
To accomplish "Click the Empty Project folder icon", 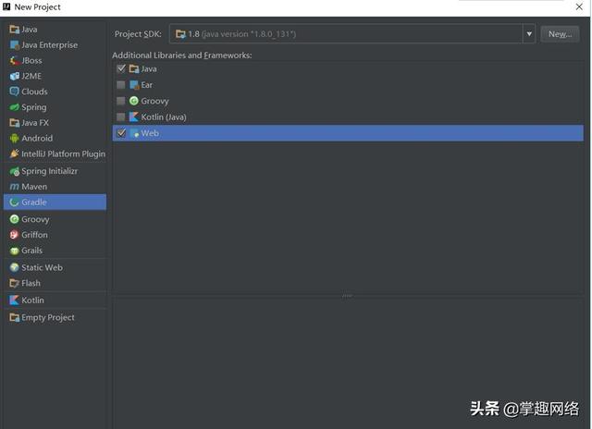I will (15, 317).
